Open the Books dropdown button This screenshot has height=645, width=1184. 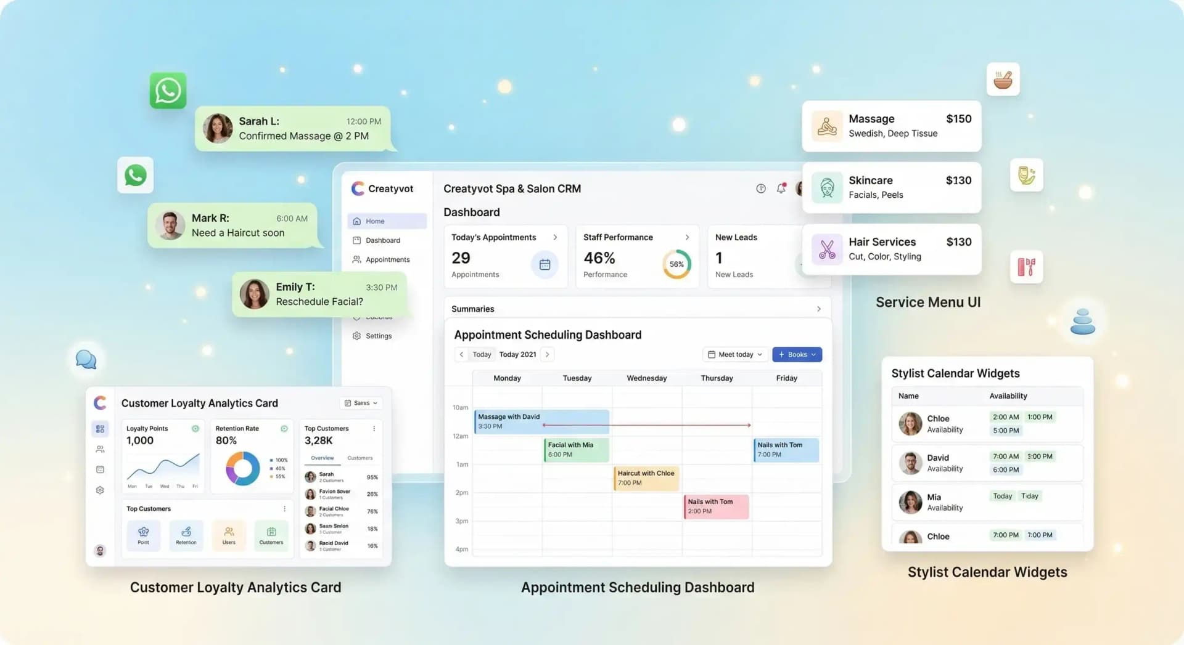click(797, 354)
